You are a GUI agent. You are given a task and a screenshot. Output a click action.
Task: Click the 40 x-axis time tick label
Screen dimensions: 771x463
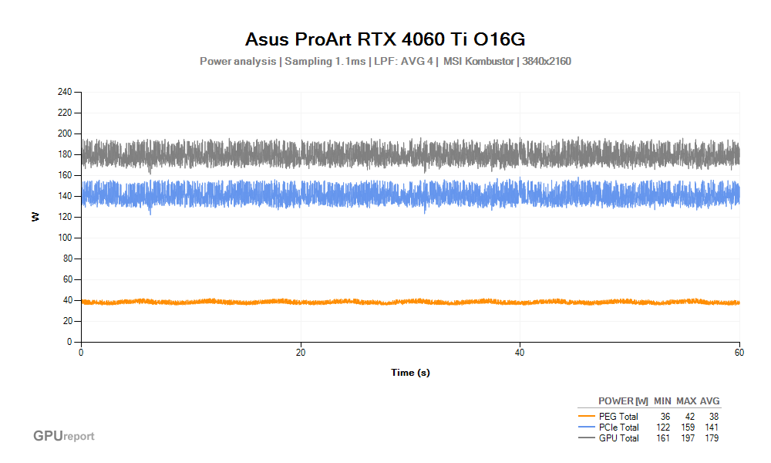point(520,353)
